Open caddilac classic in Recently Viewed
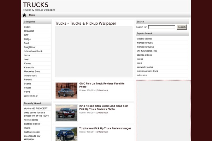Screen dimensions: 212x141 [x=32, y=124]
